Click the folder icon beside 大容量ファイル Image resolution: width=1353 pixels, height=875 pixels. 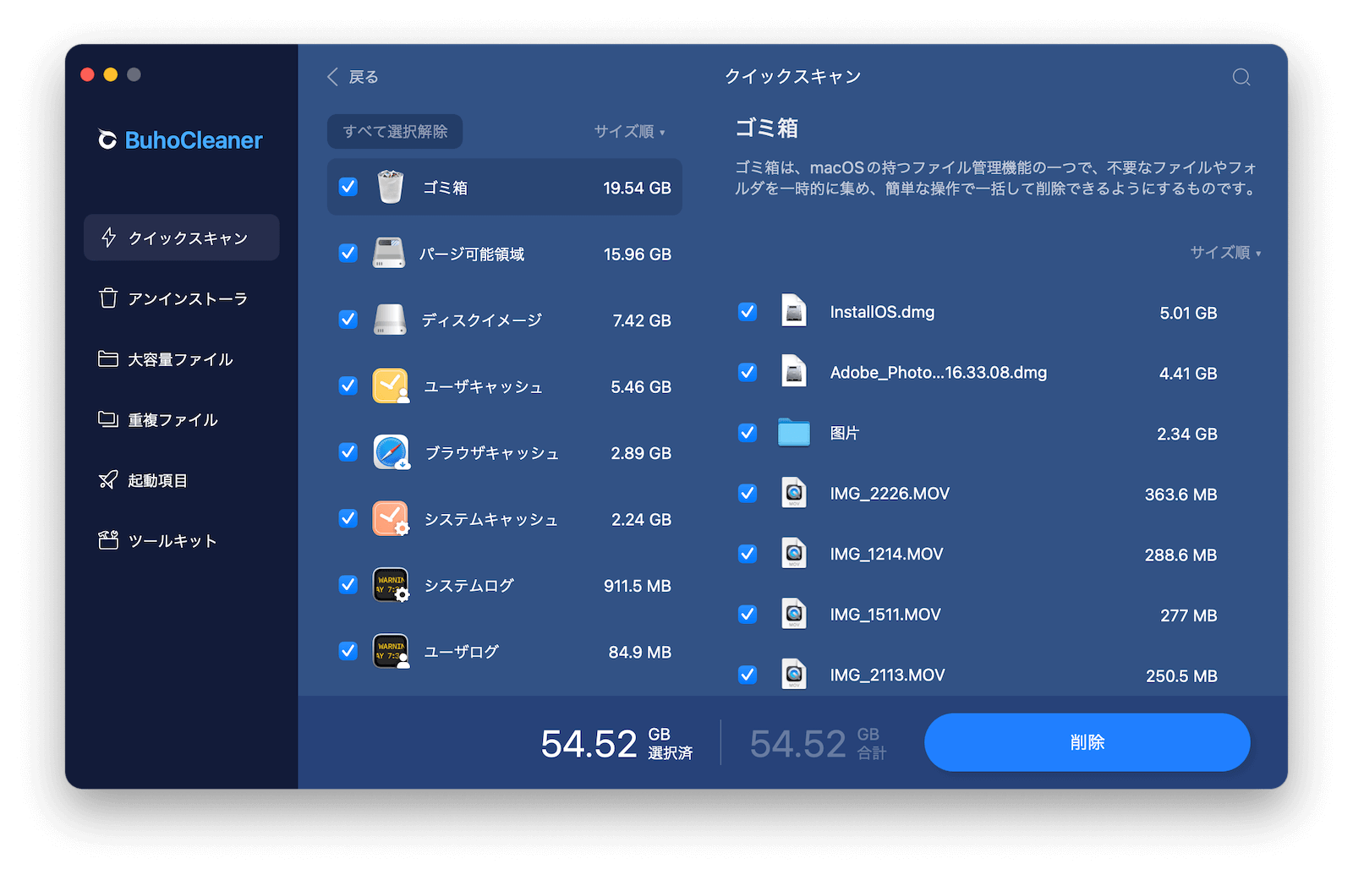(108, 359)
